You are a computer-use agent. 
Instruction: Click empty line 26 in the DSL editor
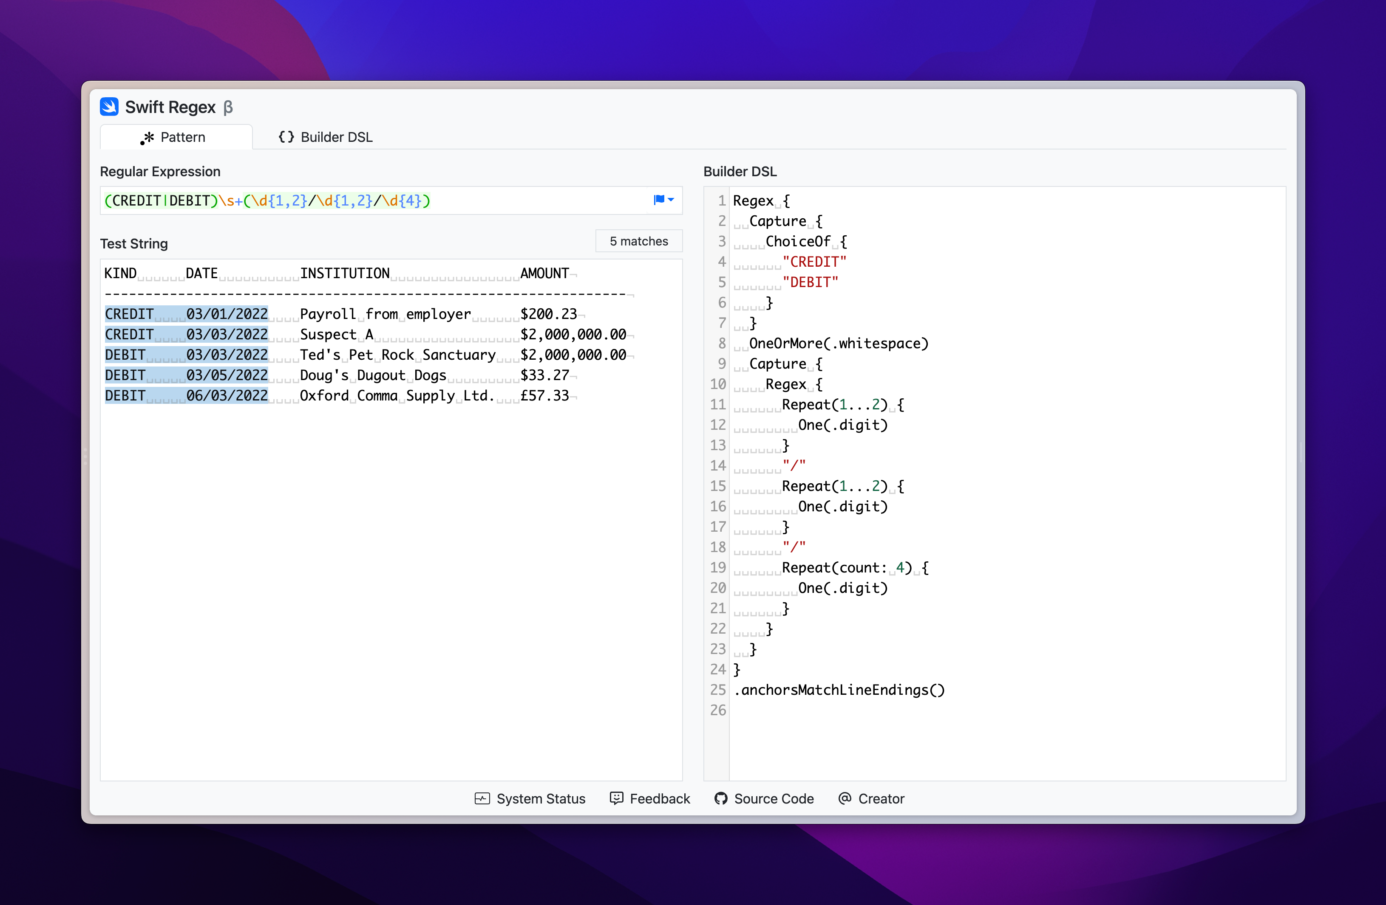coord(1007,710)
